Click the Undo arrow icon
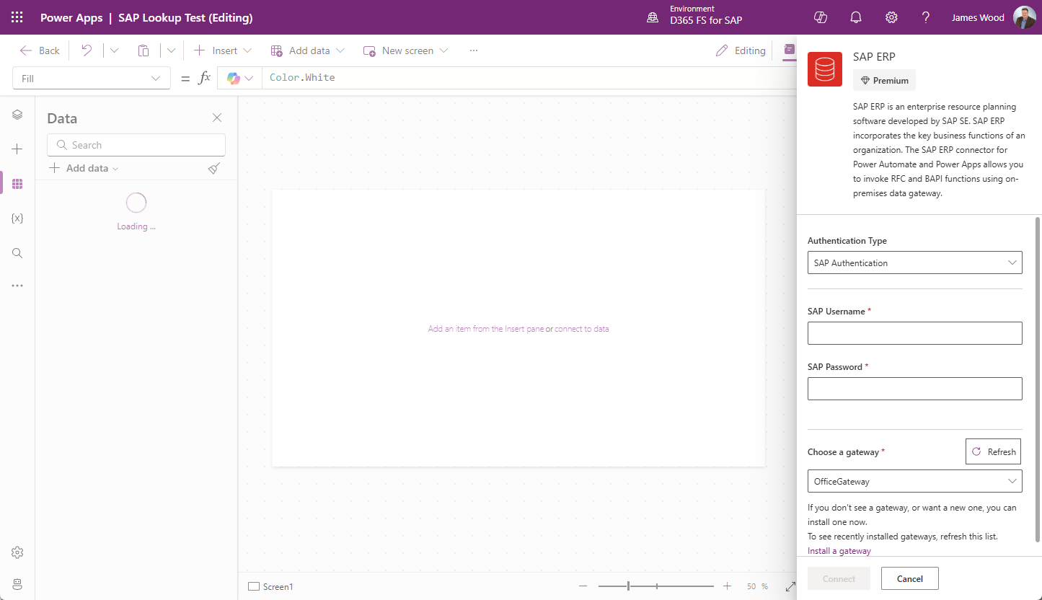Viewport: 1042px width, 600px height. click(87, 50)
